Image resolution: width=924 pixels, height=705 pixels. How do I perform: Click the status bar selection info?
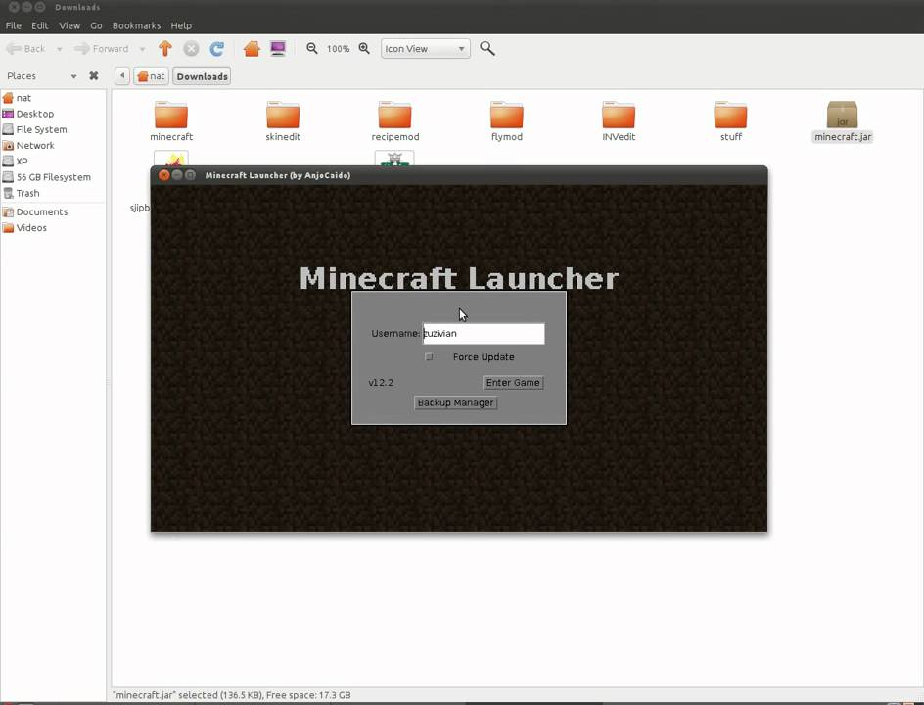pos(232,695)
